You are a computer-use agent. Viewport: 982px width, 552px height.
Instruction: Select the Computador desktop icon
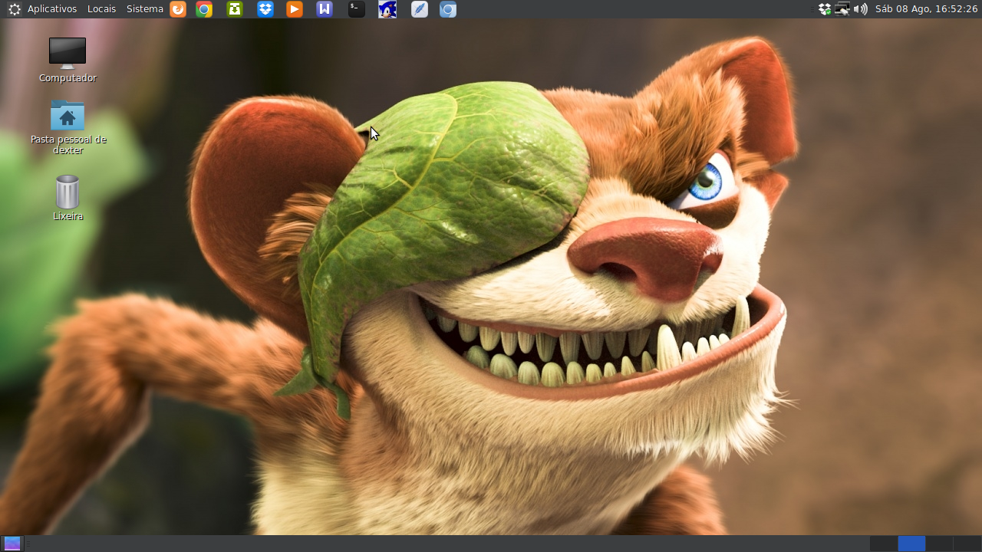[x=68, y=60]
